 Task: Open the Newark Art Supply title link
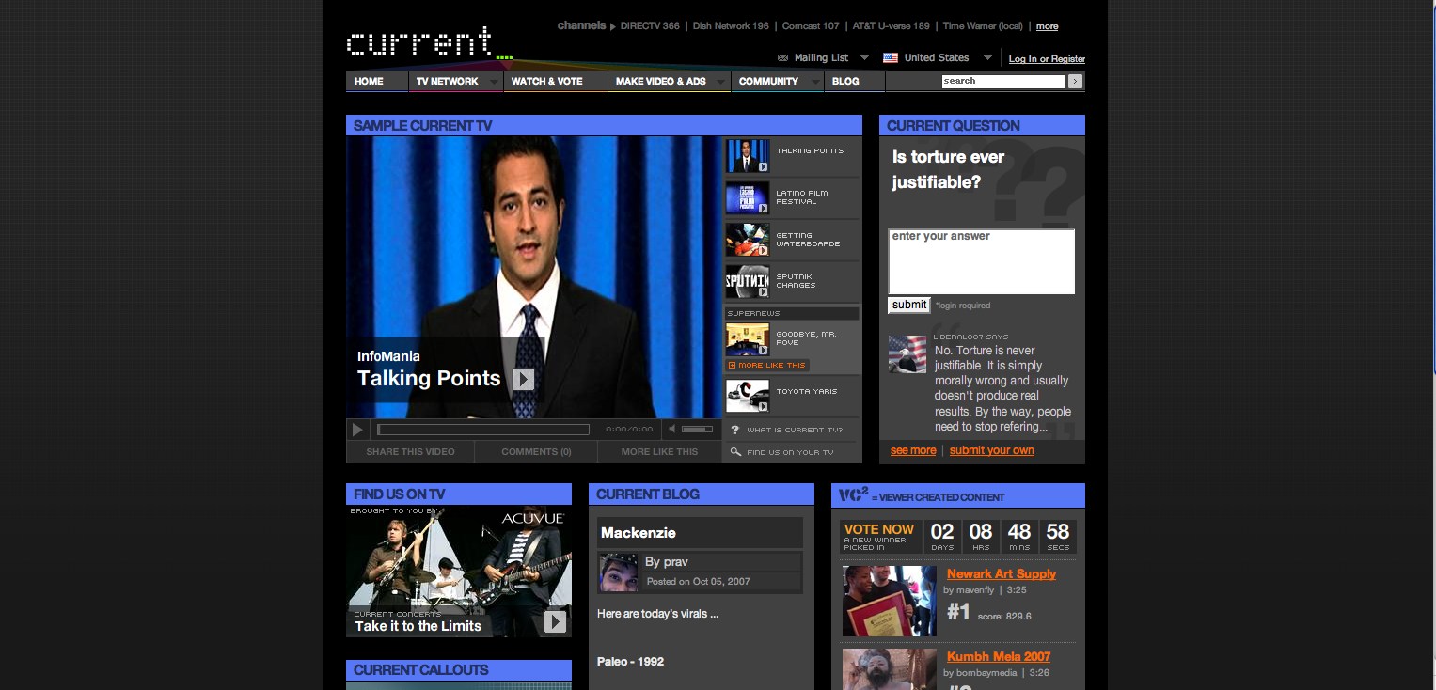(1001, 574)
